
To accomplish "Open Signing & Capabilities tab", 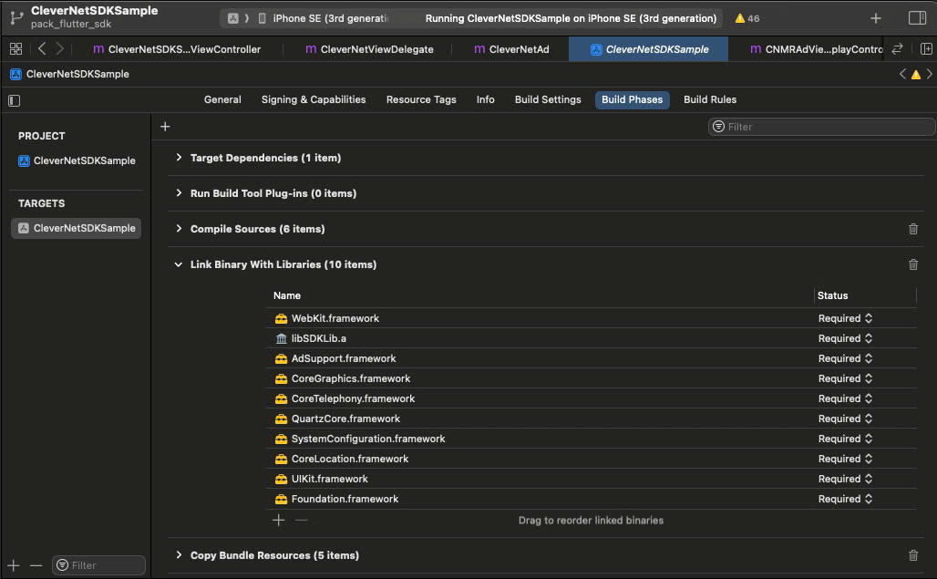I will [x=314, y=99].
